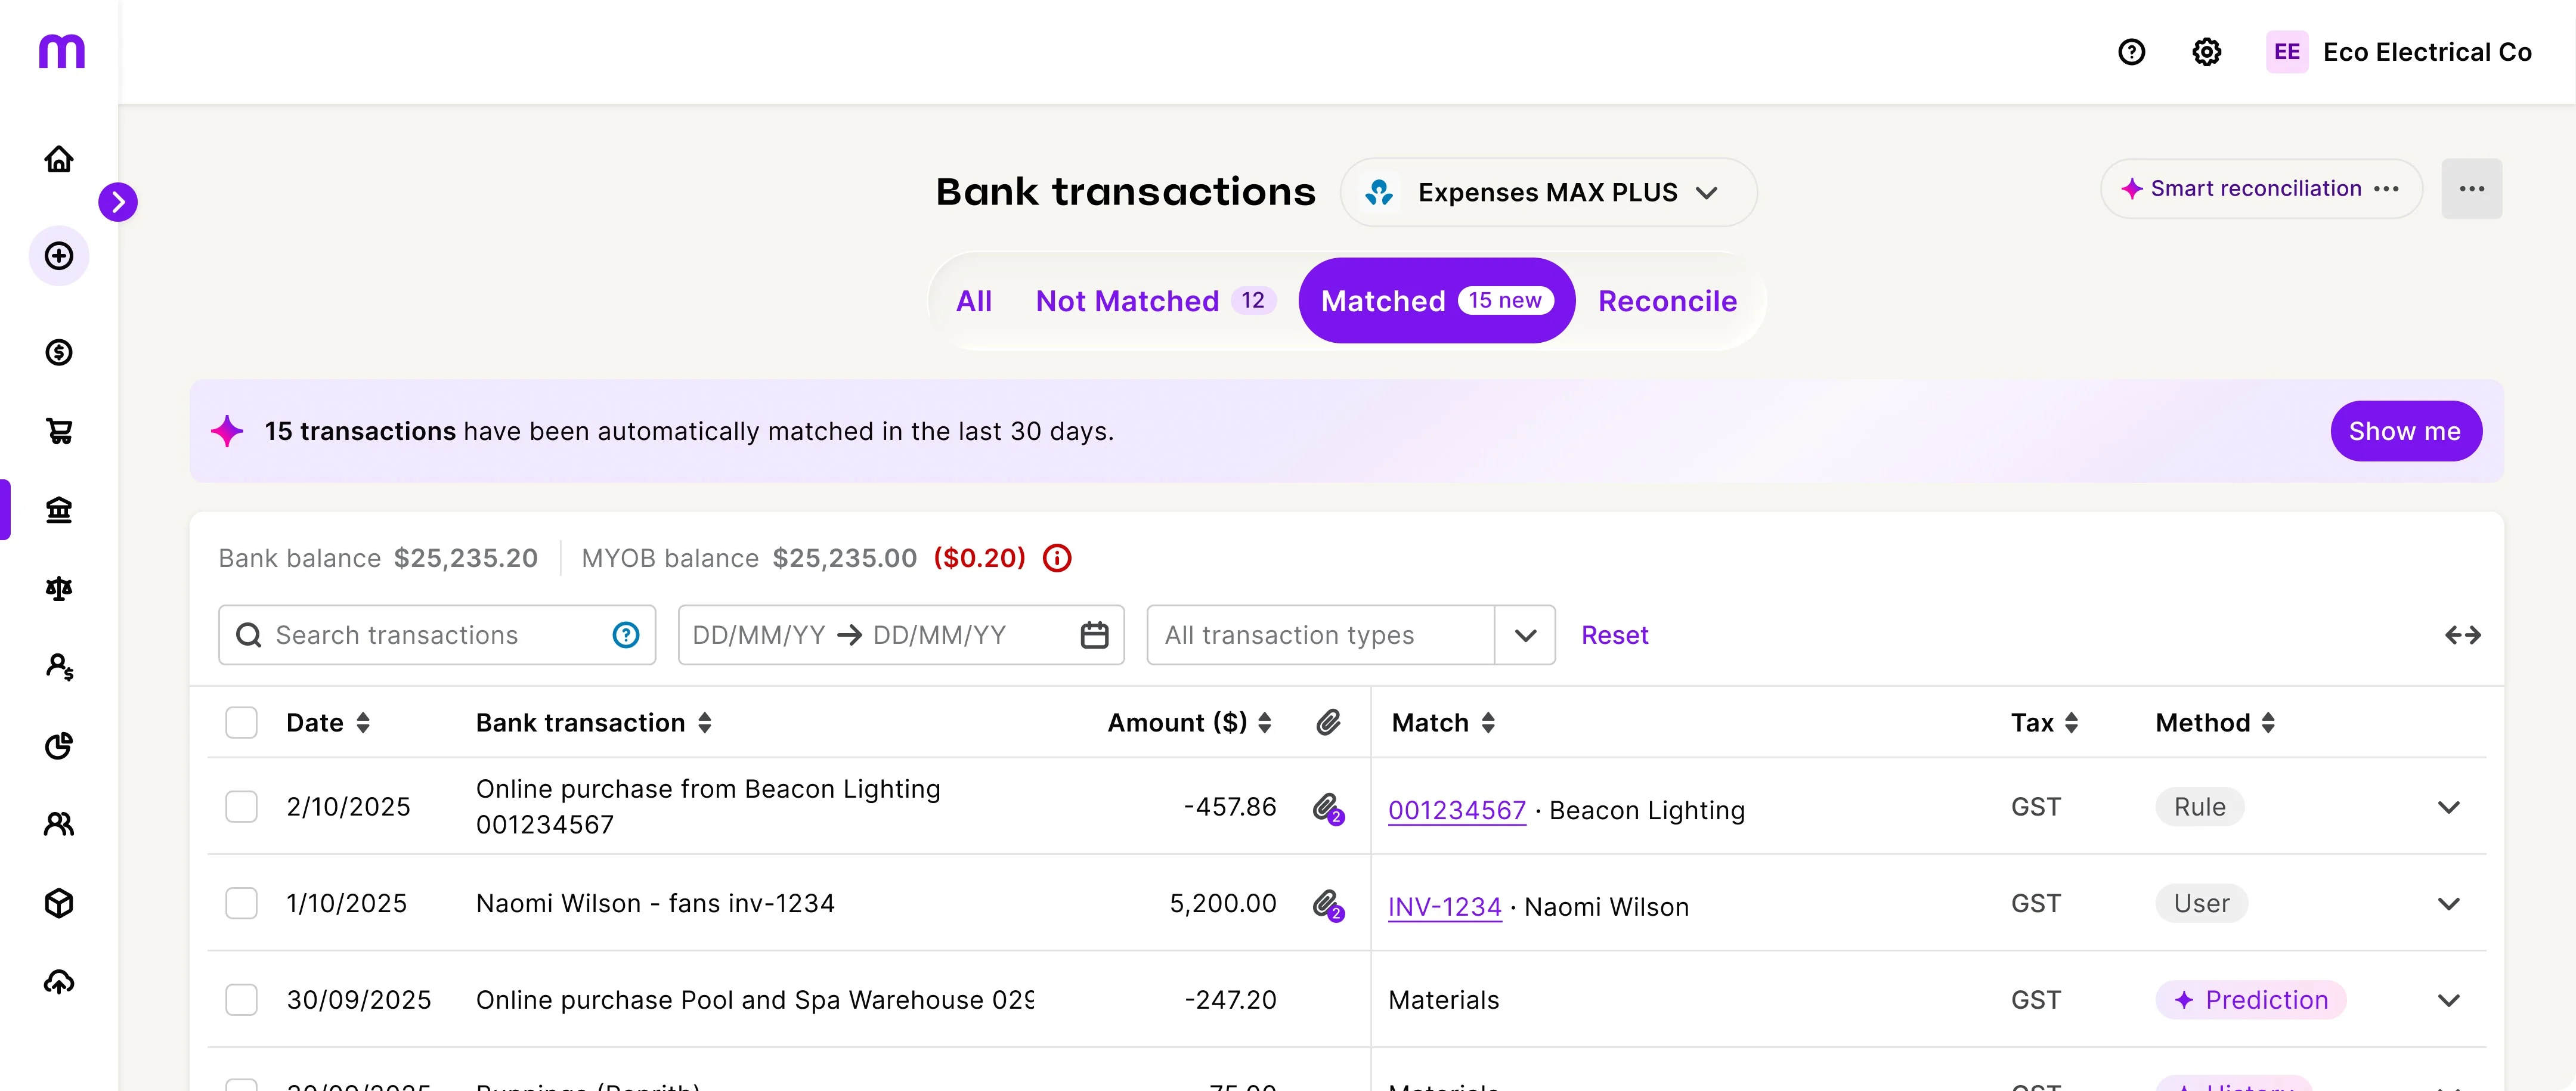
Task: Open Contacts via the two-people icon
Action: coord(59,824)
